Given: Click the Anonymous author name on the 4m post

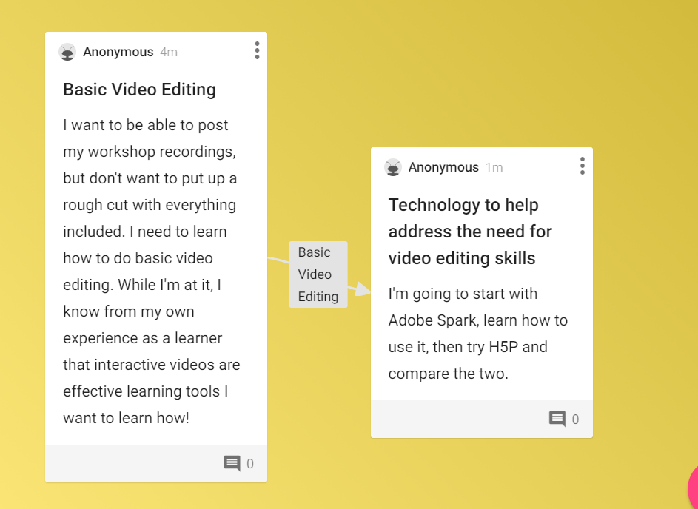Looking at the screenshot, I should [x=118, y=52].
